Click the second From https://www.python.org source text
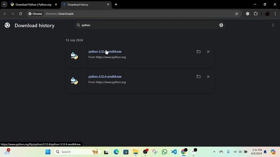Viewport: 280px width, 157px height. tap(107, 82)
